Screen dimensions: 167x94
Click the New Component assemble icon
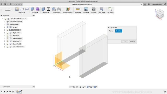point(54,9)
